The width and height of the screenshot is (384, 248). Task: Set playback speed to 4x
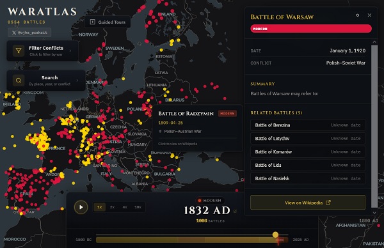[x=125, y=207]
